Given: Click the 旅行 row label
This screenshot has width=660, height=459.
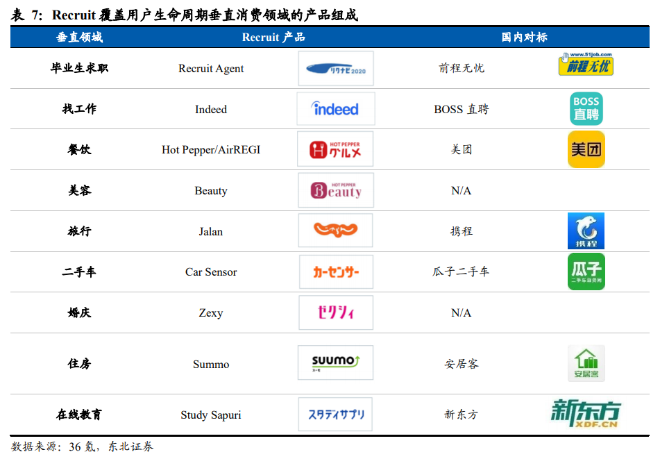Looking at the screenshot, I should (80, 231).
